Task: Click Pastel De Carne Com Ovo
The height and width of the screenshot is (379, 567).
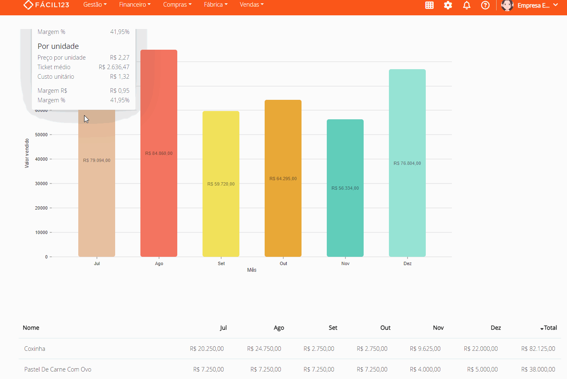Action: [x=58, y=369]
